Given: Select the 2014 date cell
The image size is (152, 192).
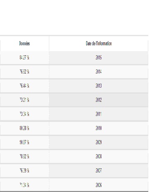Looking at the screenshot, I should 99,72.
